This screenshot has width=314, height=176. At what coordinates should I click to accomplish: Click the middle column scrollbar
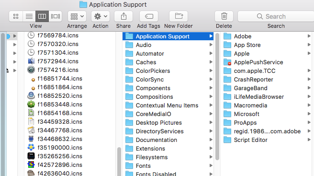point(217,96)
